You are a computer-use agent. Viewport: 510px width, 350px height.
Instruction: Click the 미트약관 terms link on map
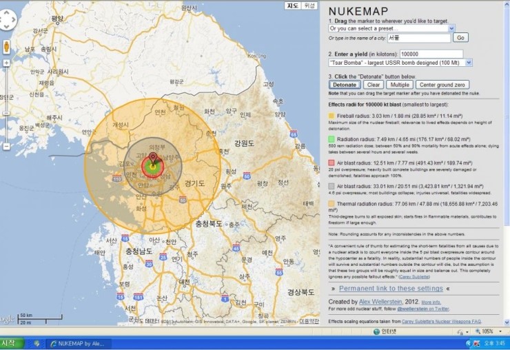(x=309, y=321)
